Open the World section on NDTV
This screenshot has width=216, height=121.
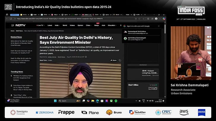pyautogui.click(x=65, y=25)
